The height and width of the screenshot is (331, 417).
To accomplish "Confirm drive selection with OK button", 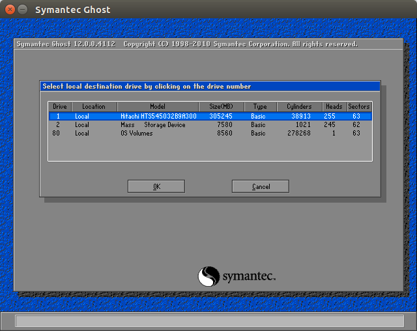I will (156, 186).
